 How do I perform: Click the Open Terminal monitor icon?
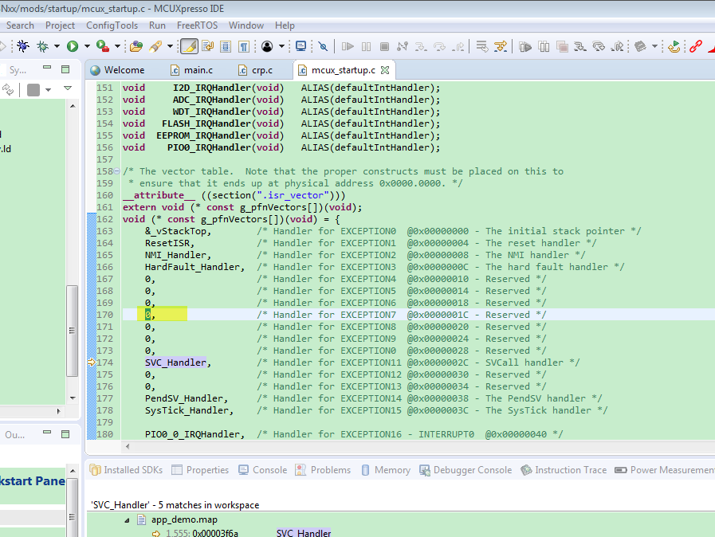point(301,46)
